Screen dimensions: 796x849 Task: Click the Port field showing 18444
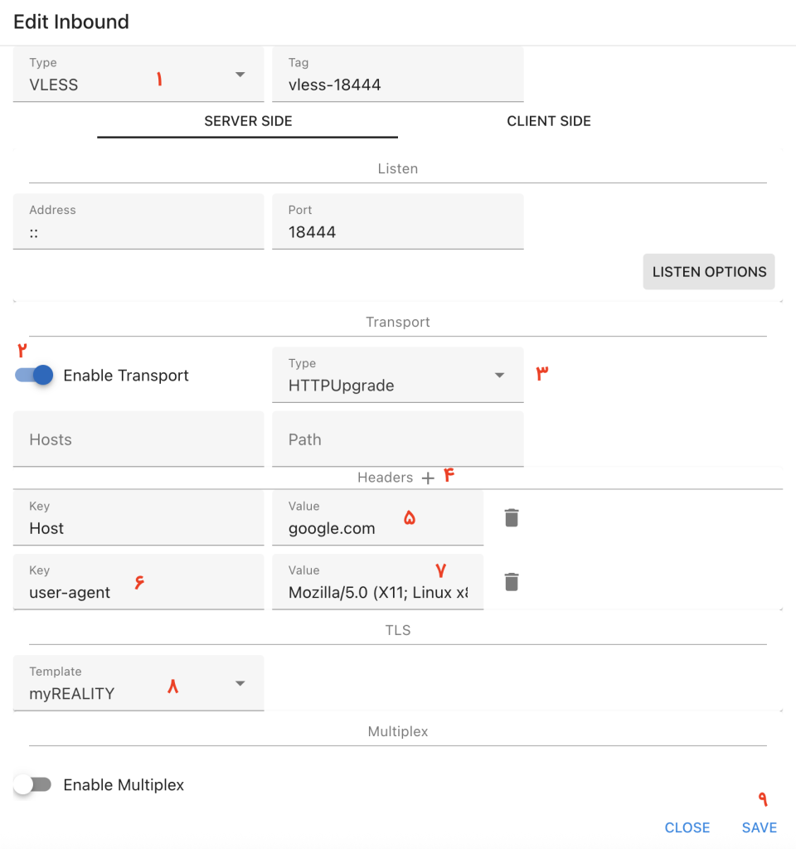tap(397, 231)
